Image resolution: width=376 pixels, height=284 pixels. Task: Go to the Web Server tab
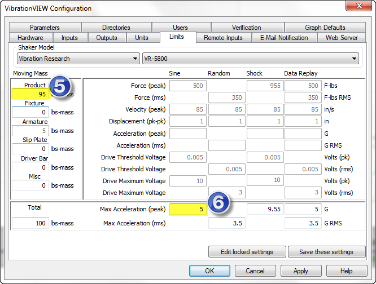[342, 38]
